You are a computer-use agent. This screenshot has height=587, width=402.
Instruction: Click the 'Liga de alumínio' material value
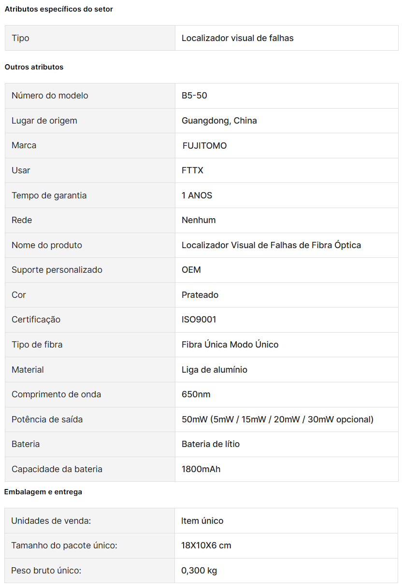pyautogui.click(x=214, y=370)
